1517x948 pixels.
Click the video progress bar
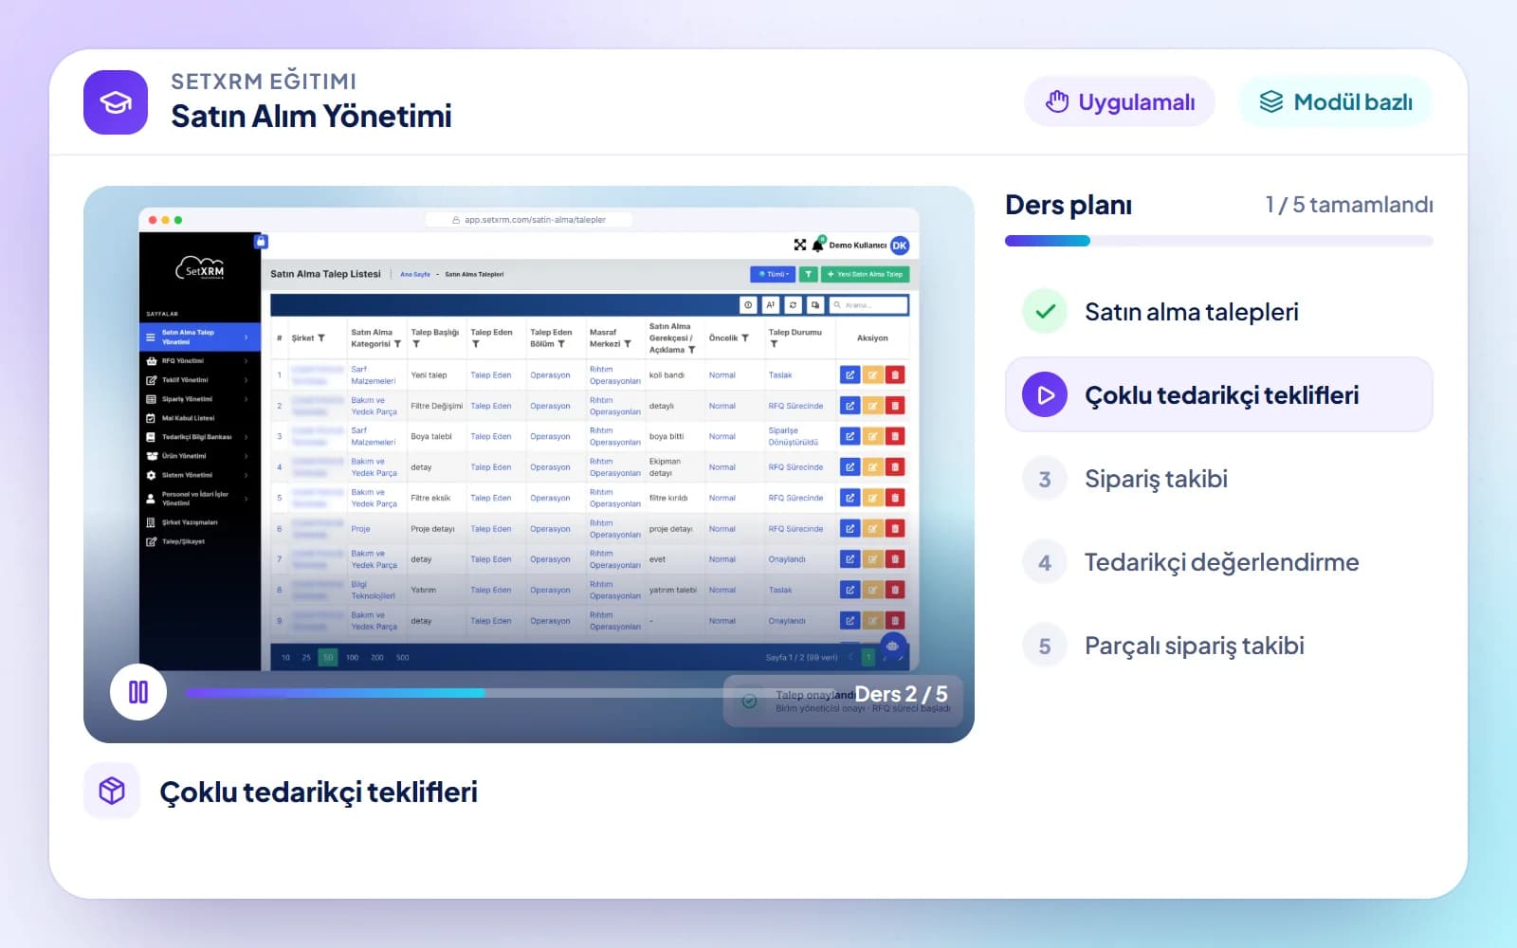pos(510,693)
